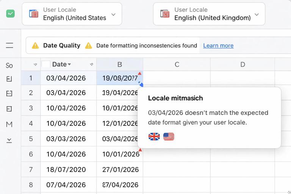Click the M sidebar icon
Image resolution: width=291 pixels, height=194 pixels.
point(9,124)
